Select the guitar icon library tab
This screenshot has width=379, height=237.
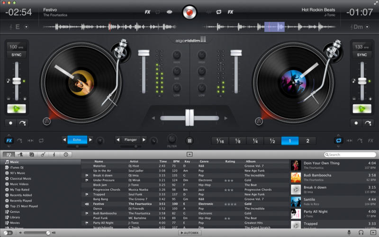(43, 155)
